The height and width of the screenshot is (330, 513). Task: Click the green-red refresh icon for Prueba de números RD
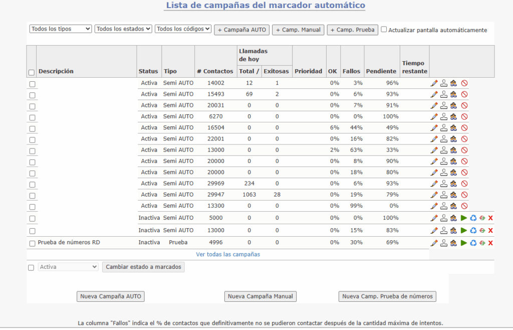pyautogui.click(x=482, y=243)
